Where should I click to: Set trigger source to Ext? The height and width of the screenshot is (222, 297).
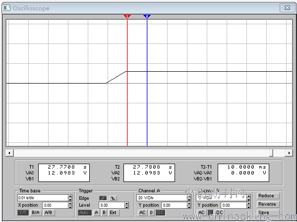(x=113, y=213)
